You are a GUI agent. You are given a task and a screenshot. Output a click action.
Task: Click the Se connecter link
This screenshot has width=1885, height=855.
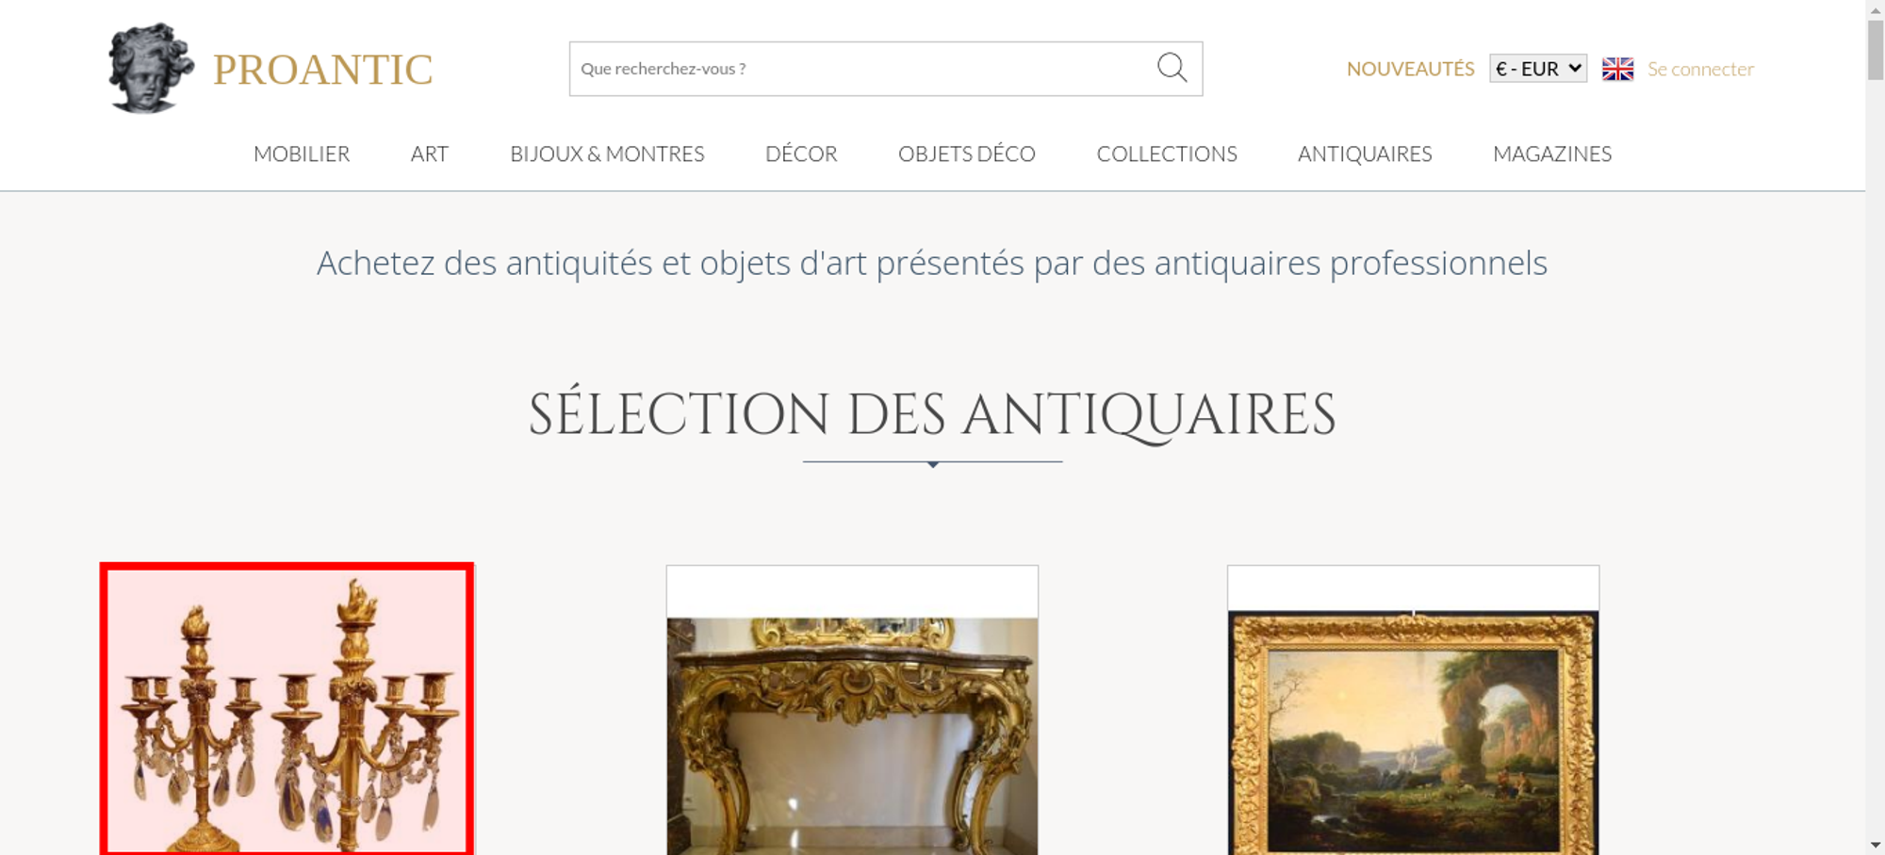(1700, 69)
